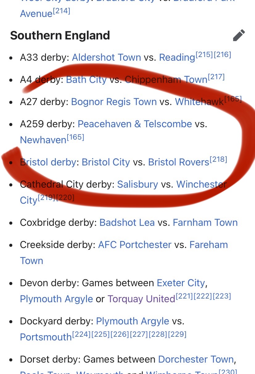Image resolution: width=255 pixels, height=374 pixels.
Task: Open the Bristol derby article link
Action: [x=48, y=162]
